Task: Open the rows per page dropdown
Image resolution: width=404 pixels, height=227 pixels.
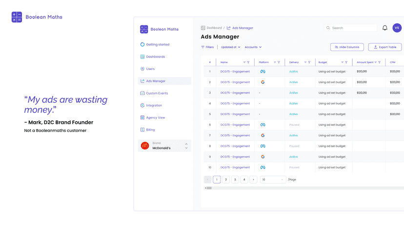Action: pos(273,180)
